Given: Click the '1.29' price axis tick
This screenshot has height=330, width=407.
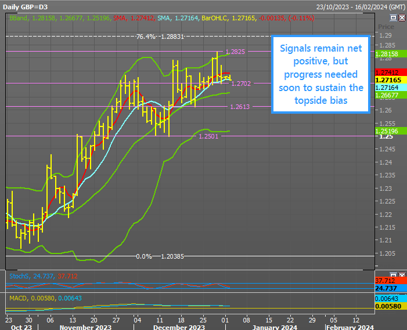Looking at the screenshot, I should (386, 35).
